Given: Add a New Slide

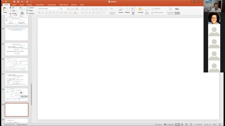Looking at the screenshot, I should (x=22, y=11).
